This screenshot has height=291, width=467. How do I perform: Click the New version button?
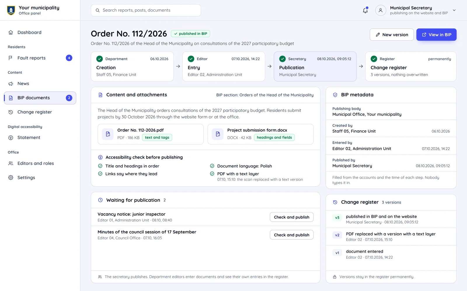pyautogui.click(x=392, y=35)
